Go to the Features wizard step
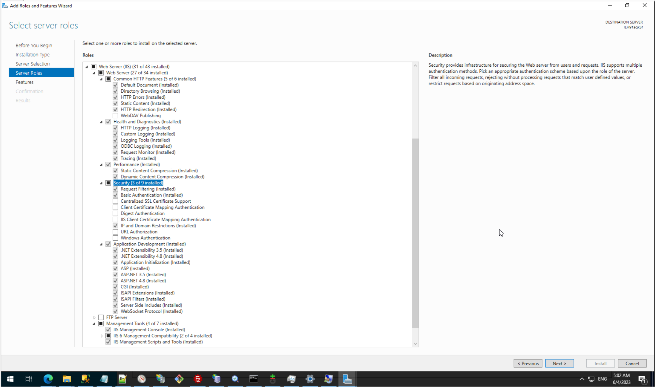 [24, 82]
